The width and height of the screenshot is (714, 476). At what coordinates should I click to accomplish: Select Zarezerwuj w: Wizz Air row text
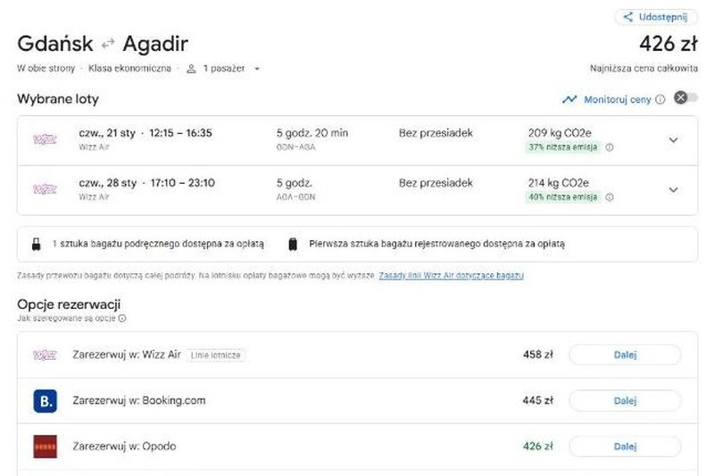click(127, 355)
